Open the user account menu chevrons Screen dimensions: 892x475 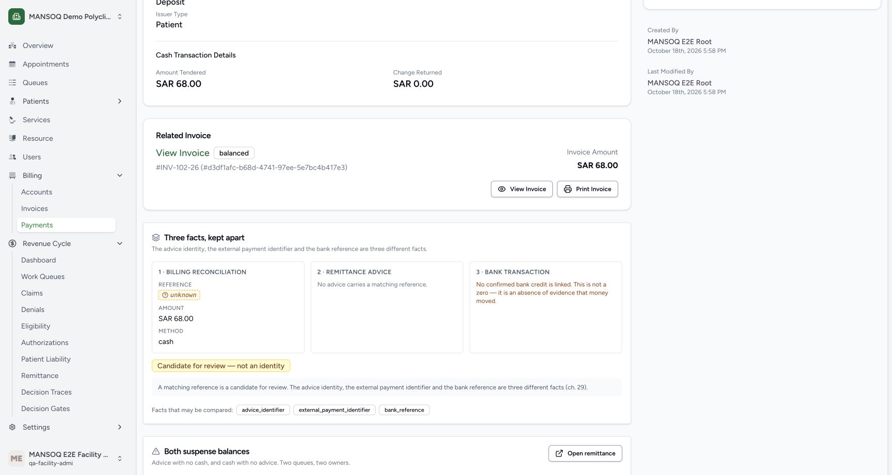(x=120, y=458)
